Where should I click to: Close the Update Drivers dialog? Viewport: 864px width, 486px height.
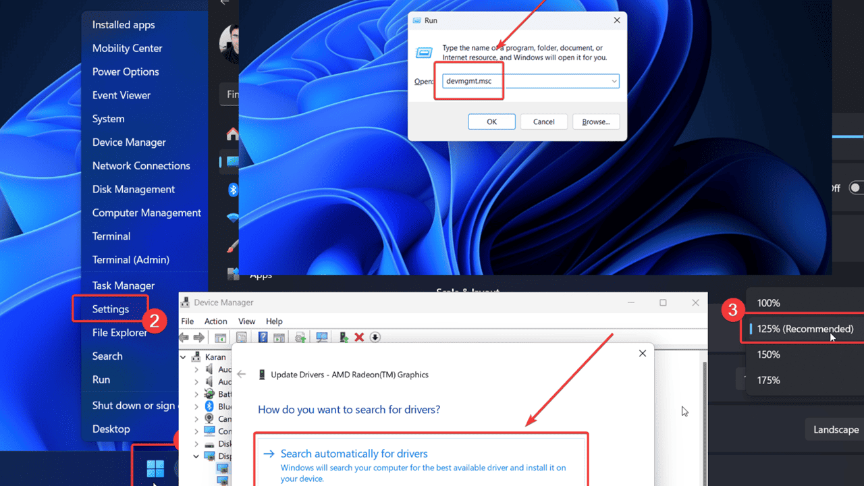[x=643, y=353]
